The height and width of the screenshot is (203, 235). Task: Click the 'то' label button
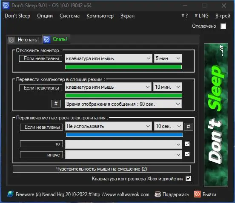[x=42, y=144]
